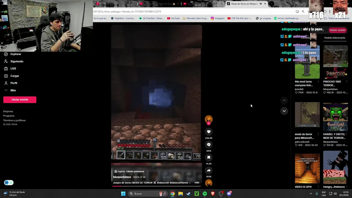
Task: Click the CapCut Edición profesional label
Action: point(129,171)
